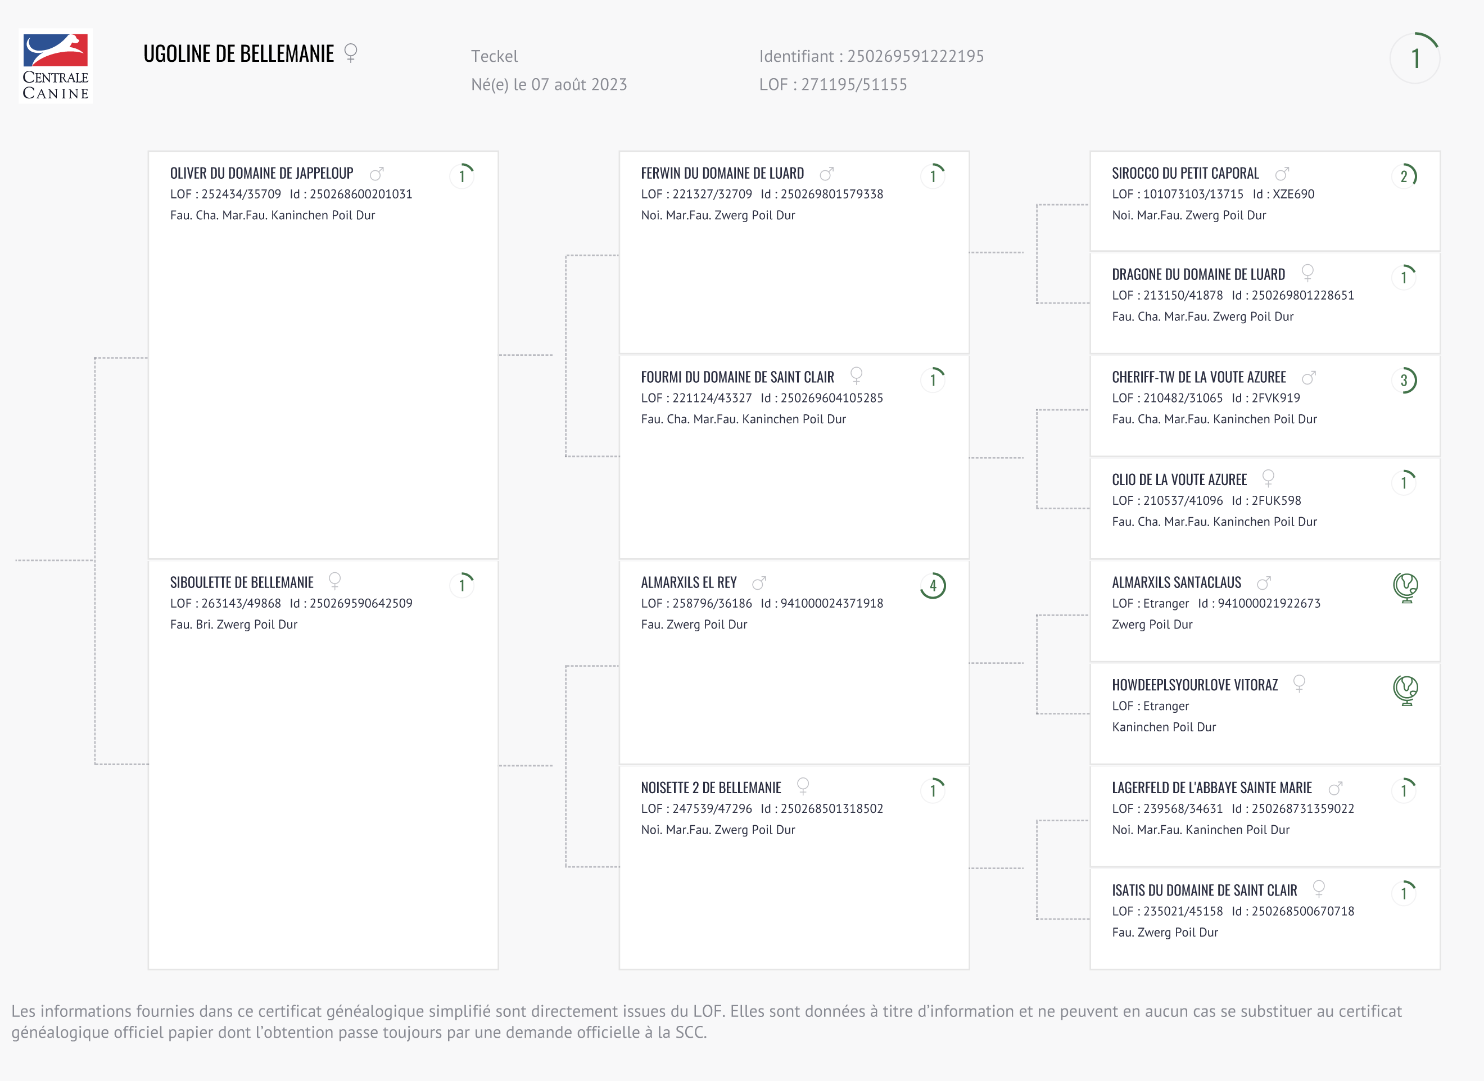Open Ferwin du Domaine de Luard's name

pos(722,173)
